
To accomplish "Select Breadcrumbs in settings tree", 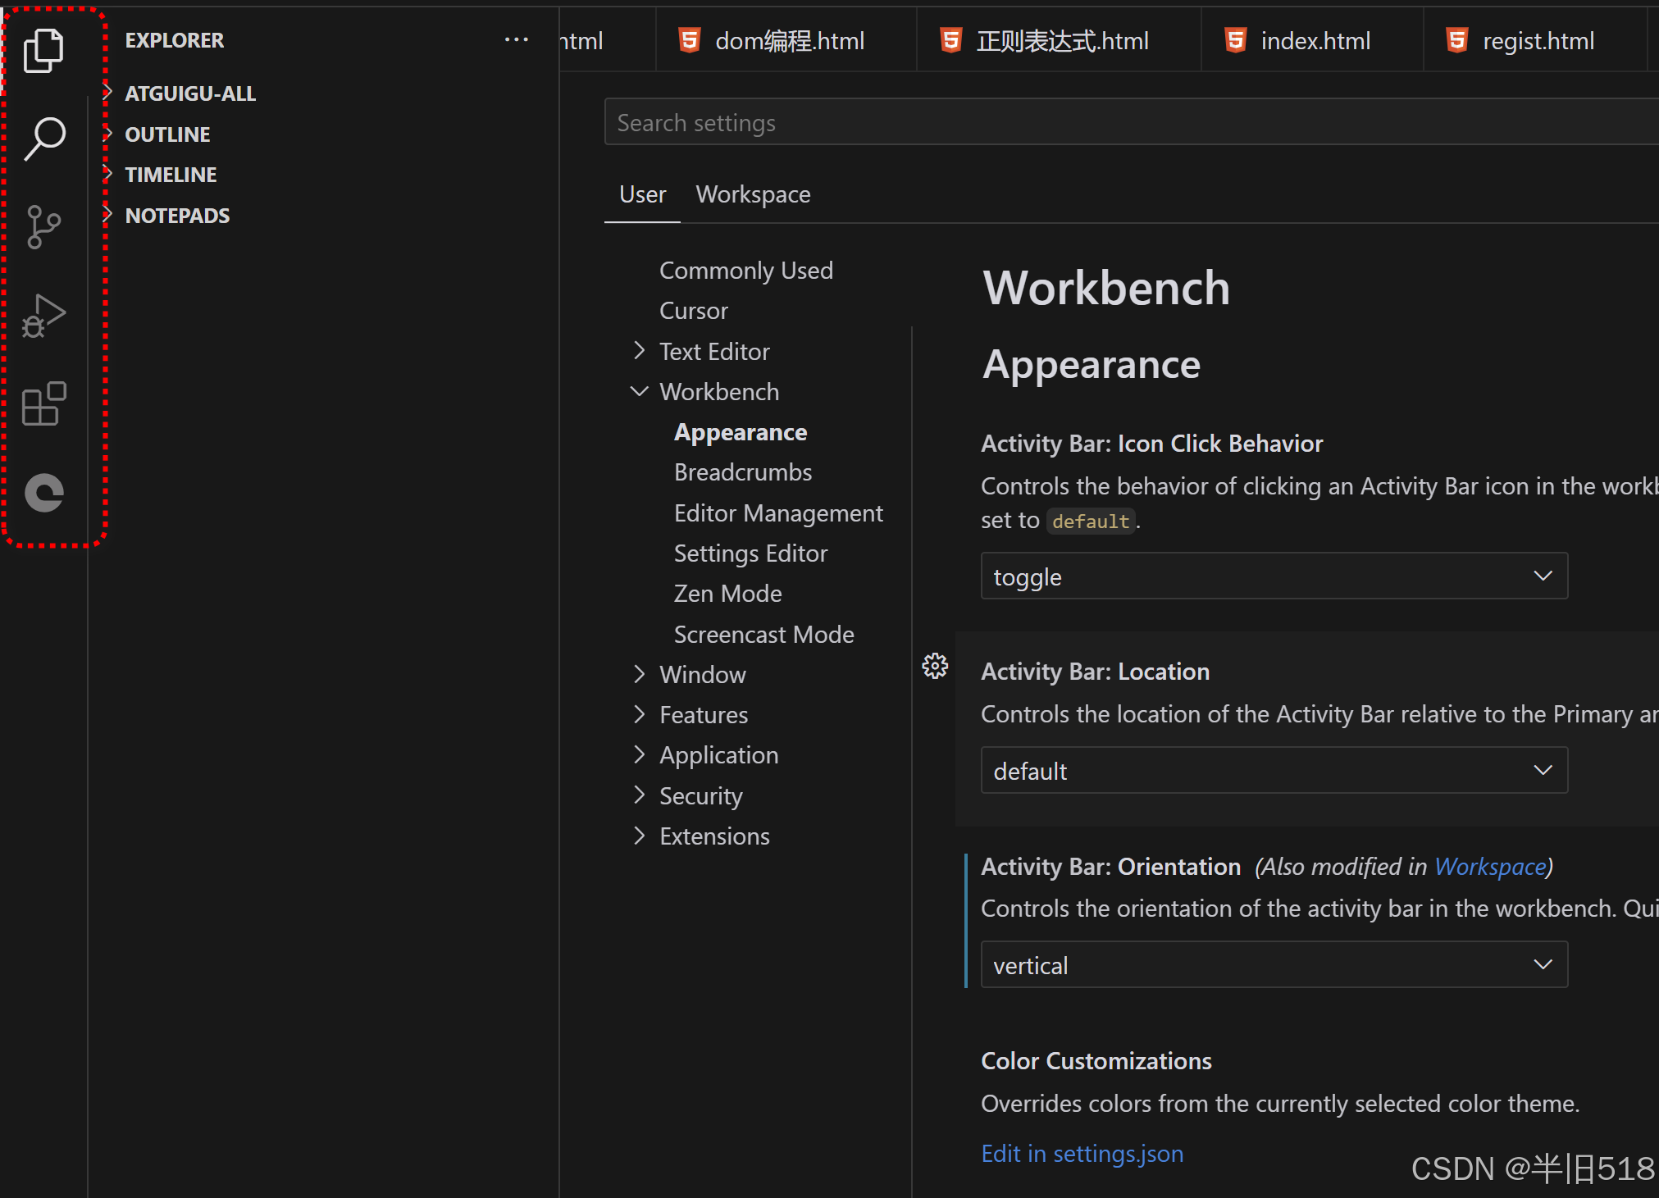I will [742, 472].
